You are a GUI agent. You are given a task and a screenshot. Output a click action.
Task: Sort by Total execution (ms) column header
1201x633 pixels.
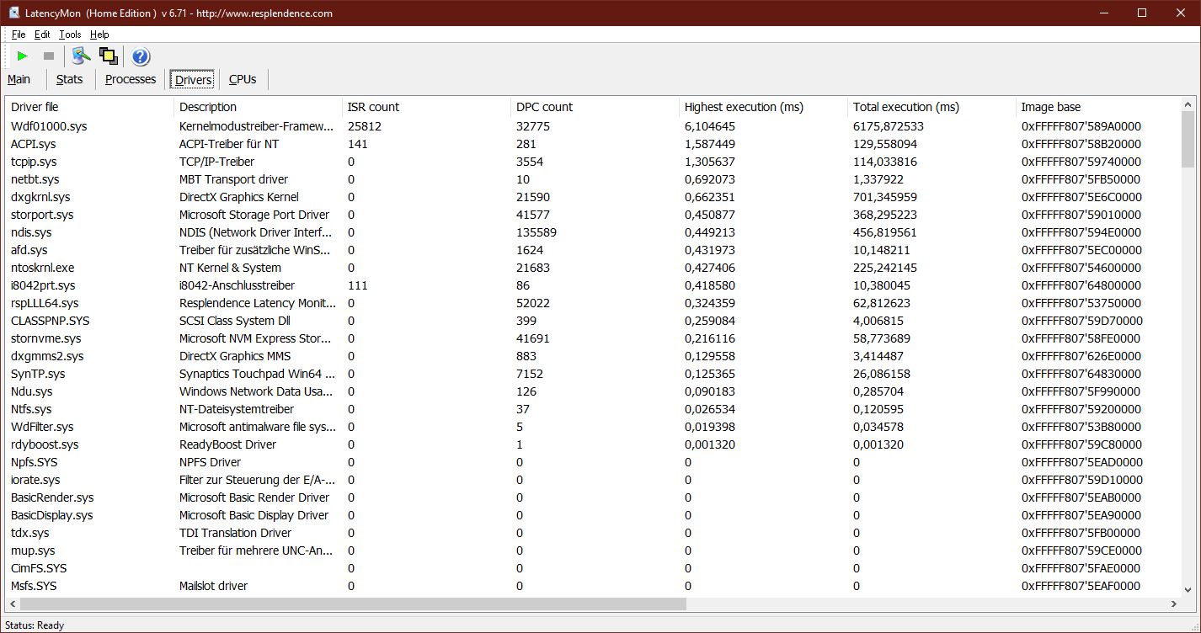tap(931, 107)
